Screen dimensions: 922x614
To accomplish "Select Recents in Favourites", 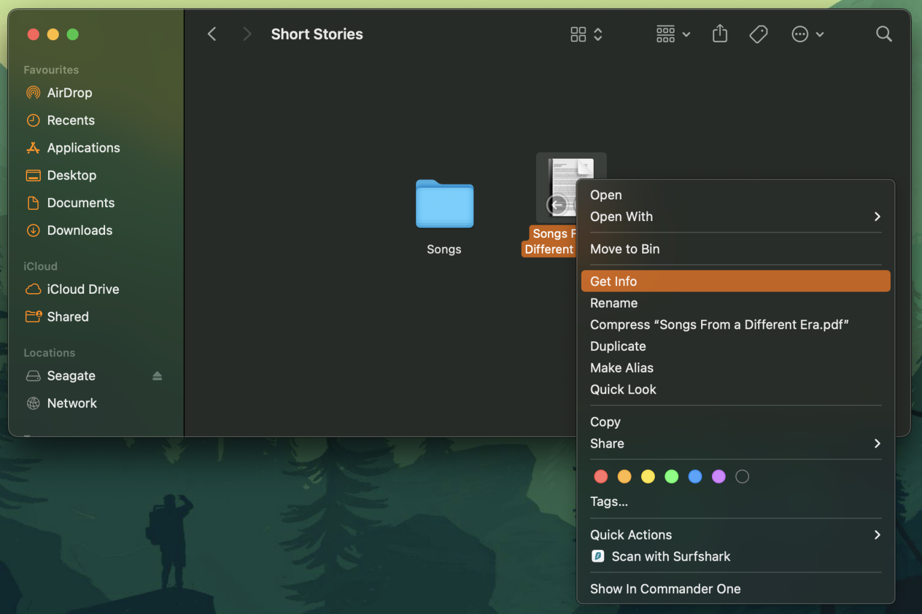I will click(70, 120).
